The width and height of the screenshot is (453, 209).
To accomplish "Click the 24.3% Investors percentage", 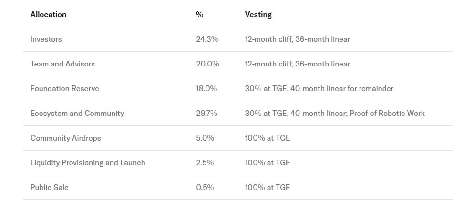I will tap(206, 39).
